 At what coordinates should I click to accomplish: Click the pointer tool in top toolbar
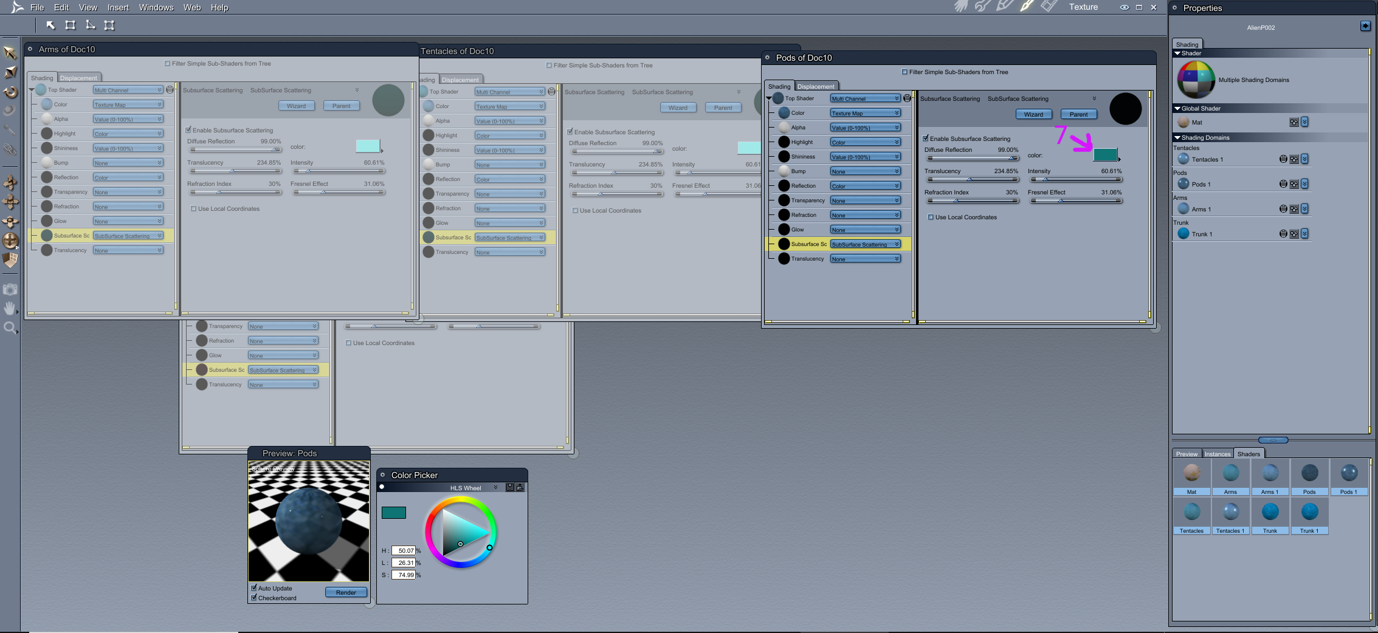click(50, 25)
